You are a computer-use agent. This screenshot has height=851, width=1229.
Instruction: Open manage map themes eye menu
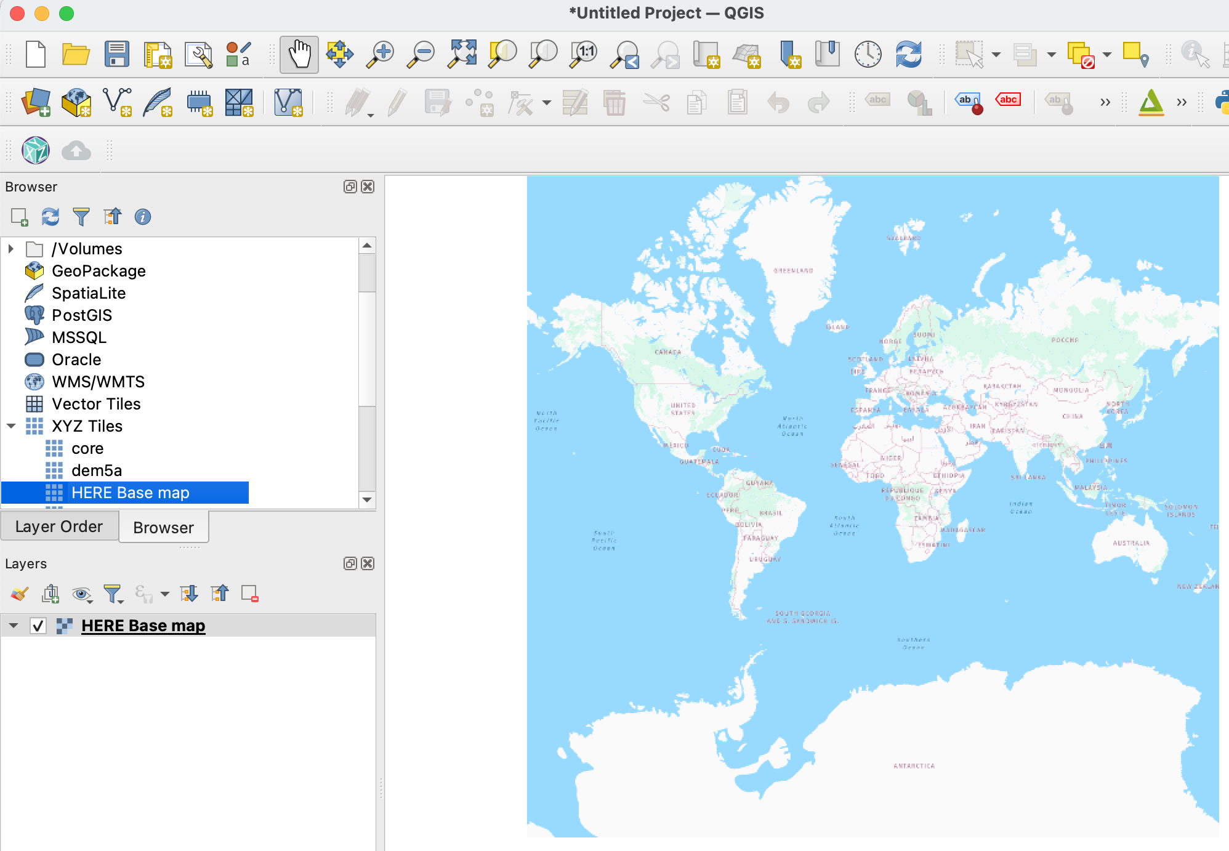[x=81, y=594]
